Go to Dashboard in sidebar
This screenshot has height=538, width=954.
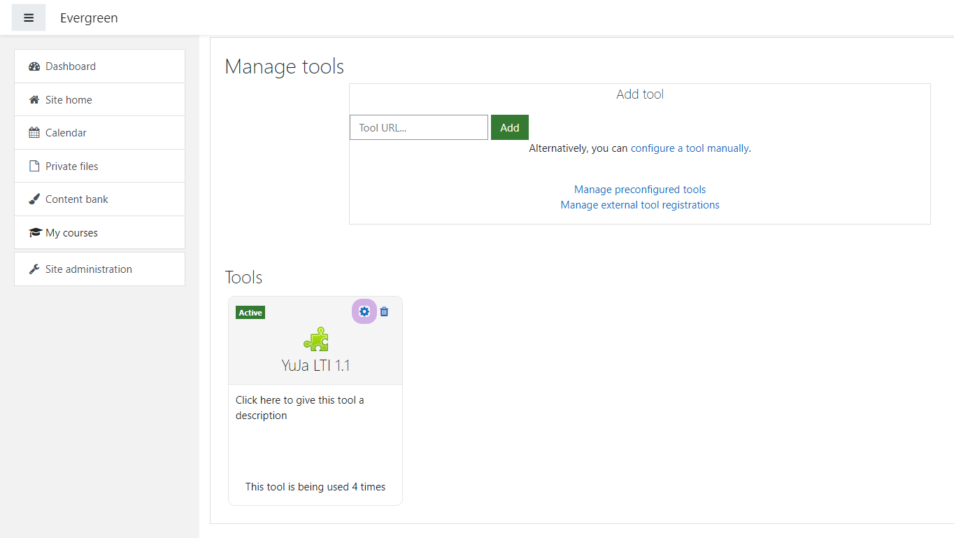[99, 66]
